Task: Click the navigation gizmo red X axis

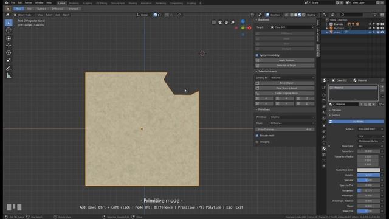Action: point(249,28)
